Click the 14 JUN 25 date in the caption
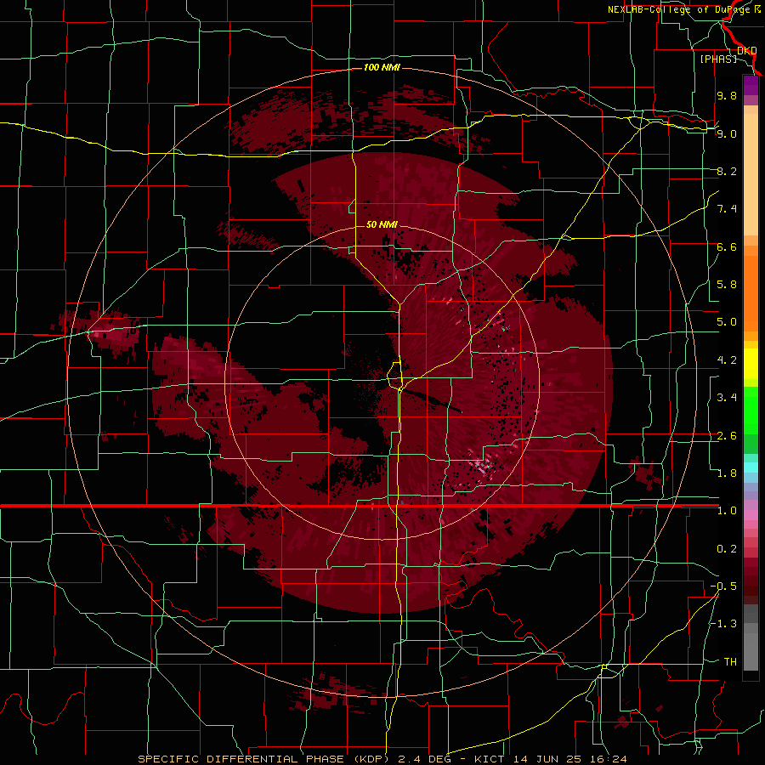This screenshot has height=765, width=765. pos(548,759)
